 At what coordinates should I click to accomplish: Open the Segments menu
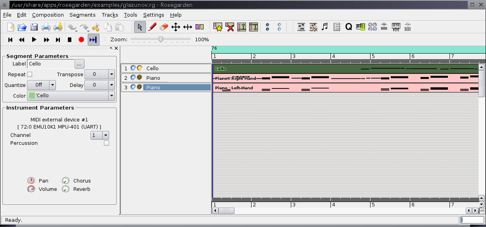[82, 15]
